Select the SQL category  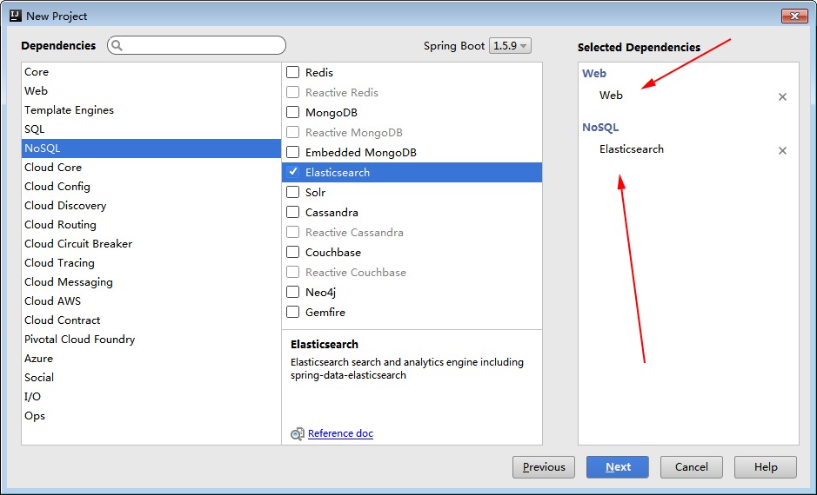tap(35, 129)
